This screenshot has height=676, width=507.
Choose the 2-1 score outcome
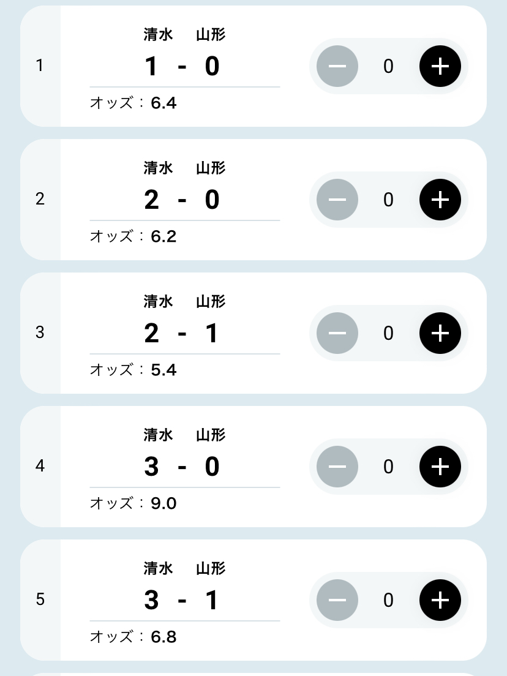(182, 333)
